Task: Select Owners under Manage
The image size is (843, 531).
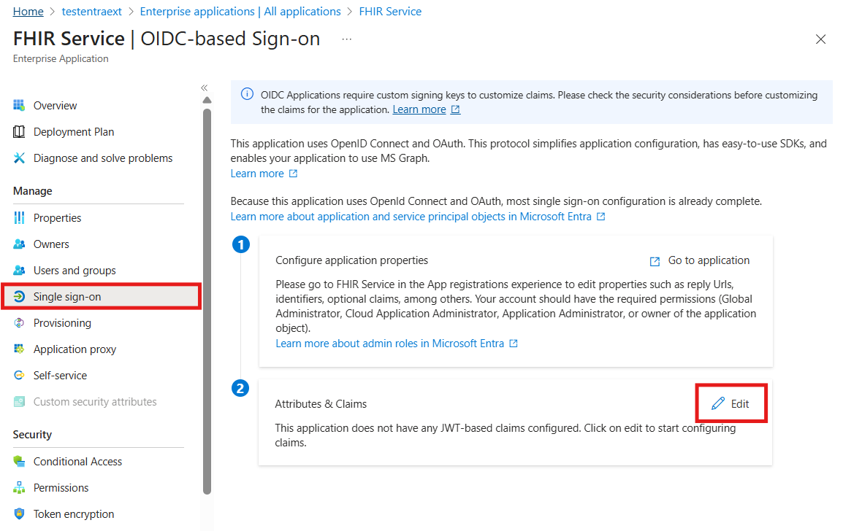Action: pyautogui.click(x=50, y=244)
